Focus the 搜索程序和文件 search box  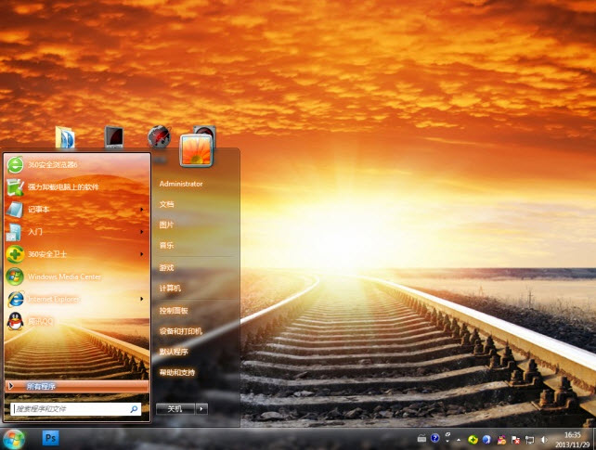(x=75, y=409)
